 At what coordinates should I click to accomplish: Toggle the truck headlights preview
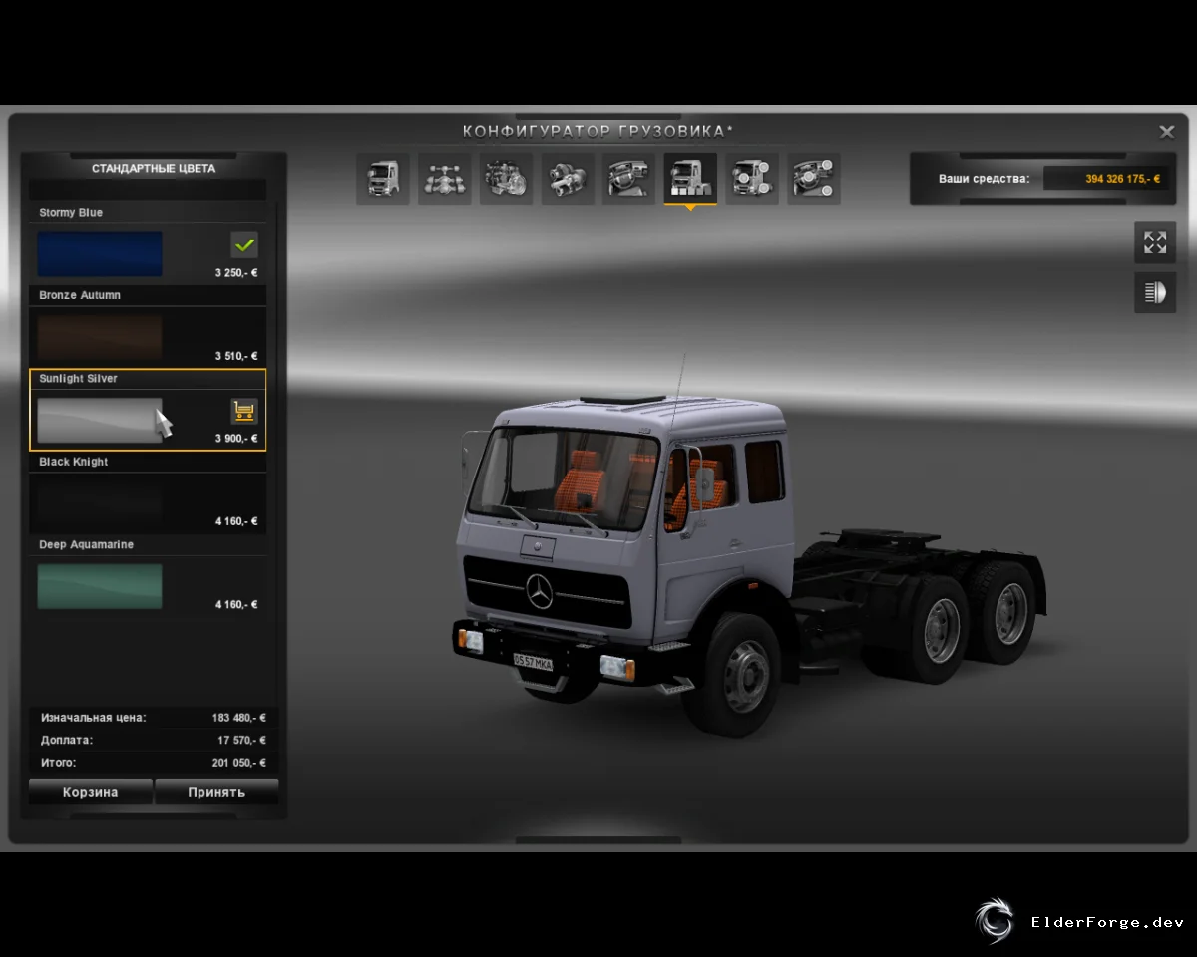coord(1155,292)
